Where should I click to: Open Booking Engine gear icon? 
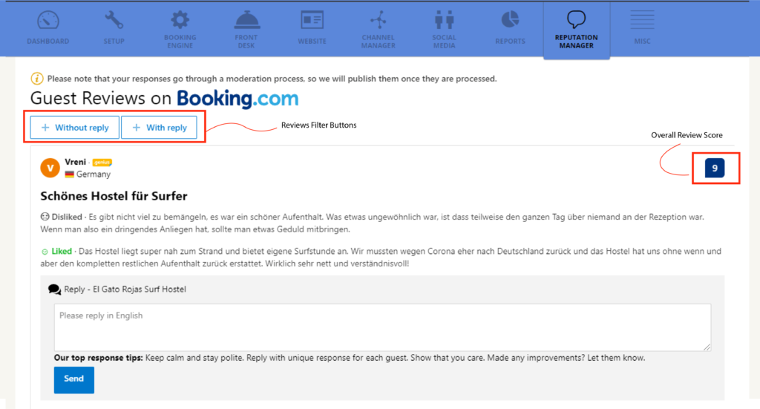[x=180, y=20]
